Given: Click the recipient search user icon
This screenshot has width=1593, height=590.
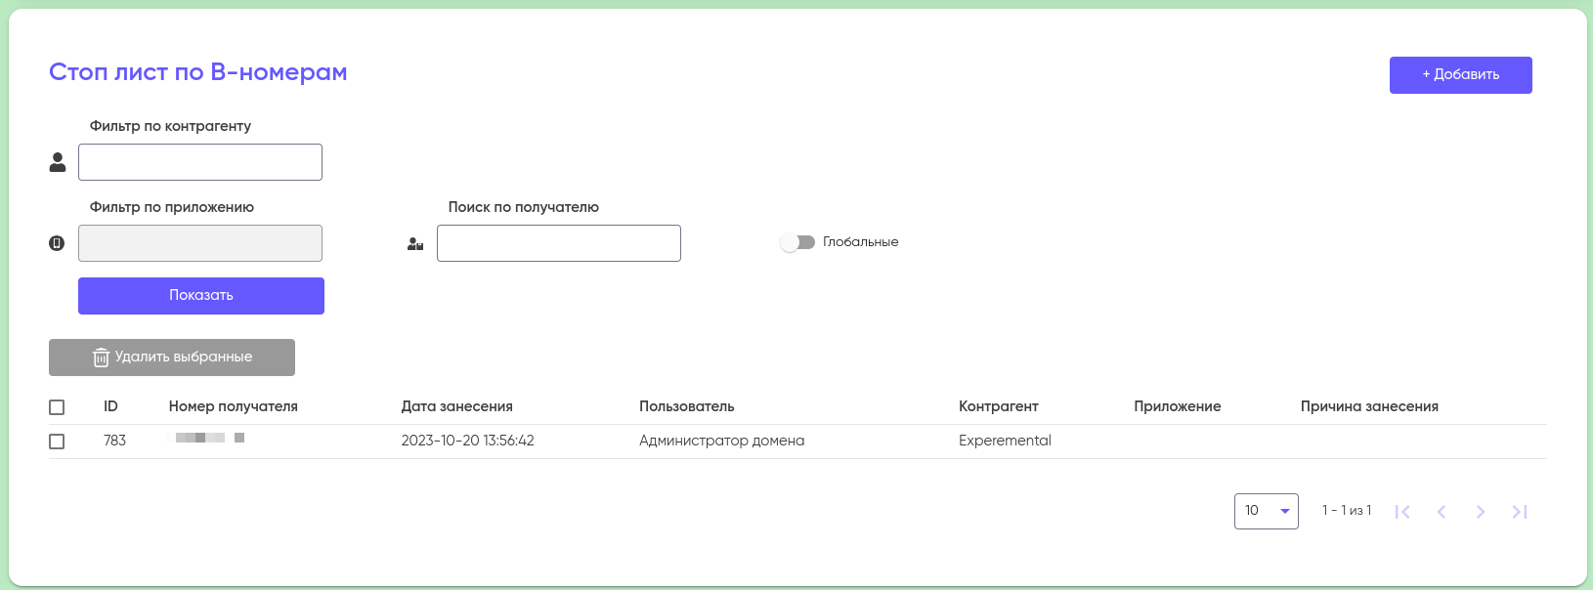Looking at the screenshot, I should 415,244.
